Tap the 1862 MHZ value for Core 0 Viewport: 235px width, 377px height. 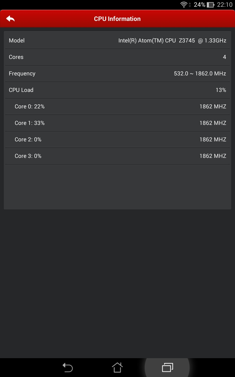(213, 106)
